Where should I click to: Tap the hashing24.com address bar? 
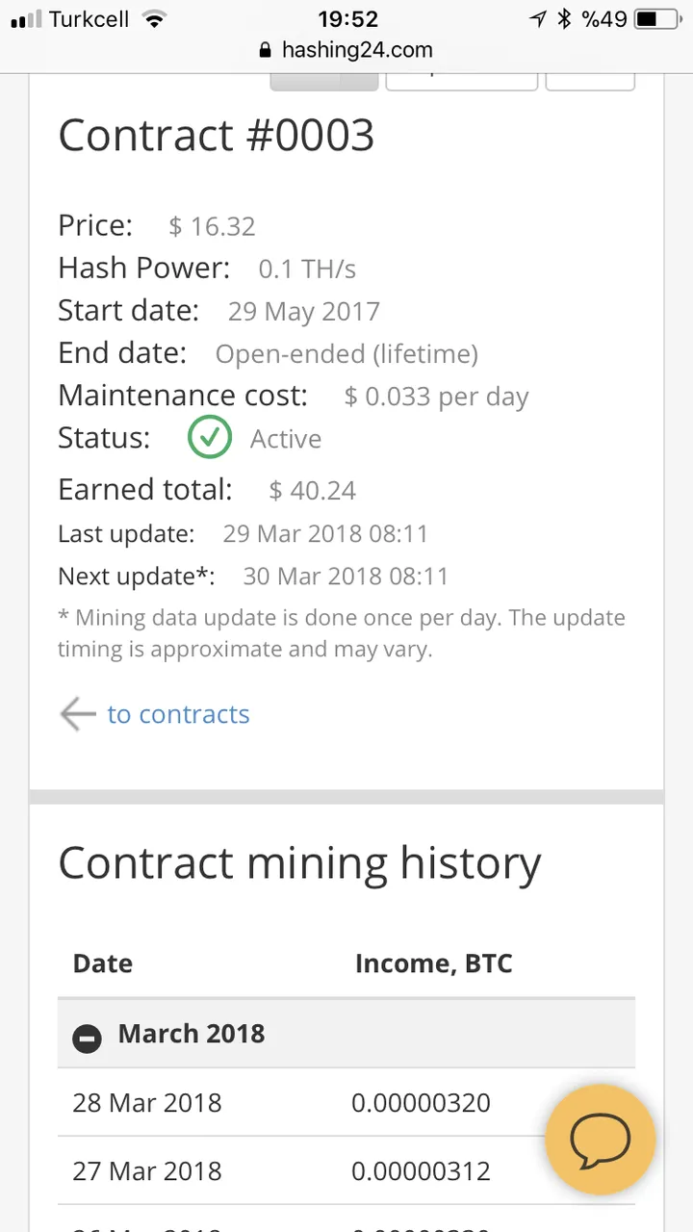346,50
